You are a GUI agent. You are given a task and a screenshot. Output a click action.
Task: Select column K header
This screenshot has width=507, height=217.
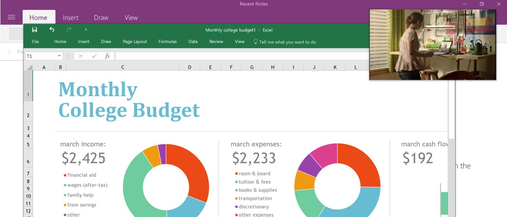tap(335, 67)
